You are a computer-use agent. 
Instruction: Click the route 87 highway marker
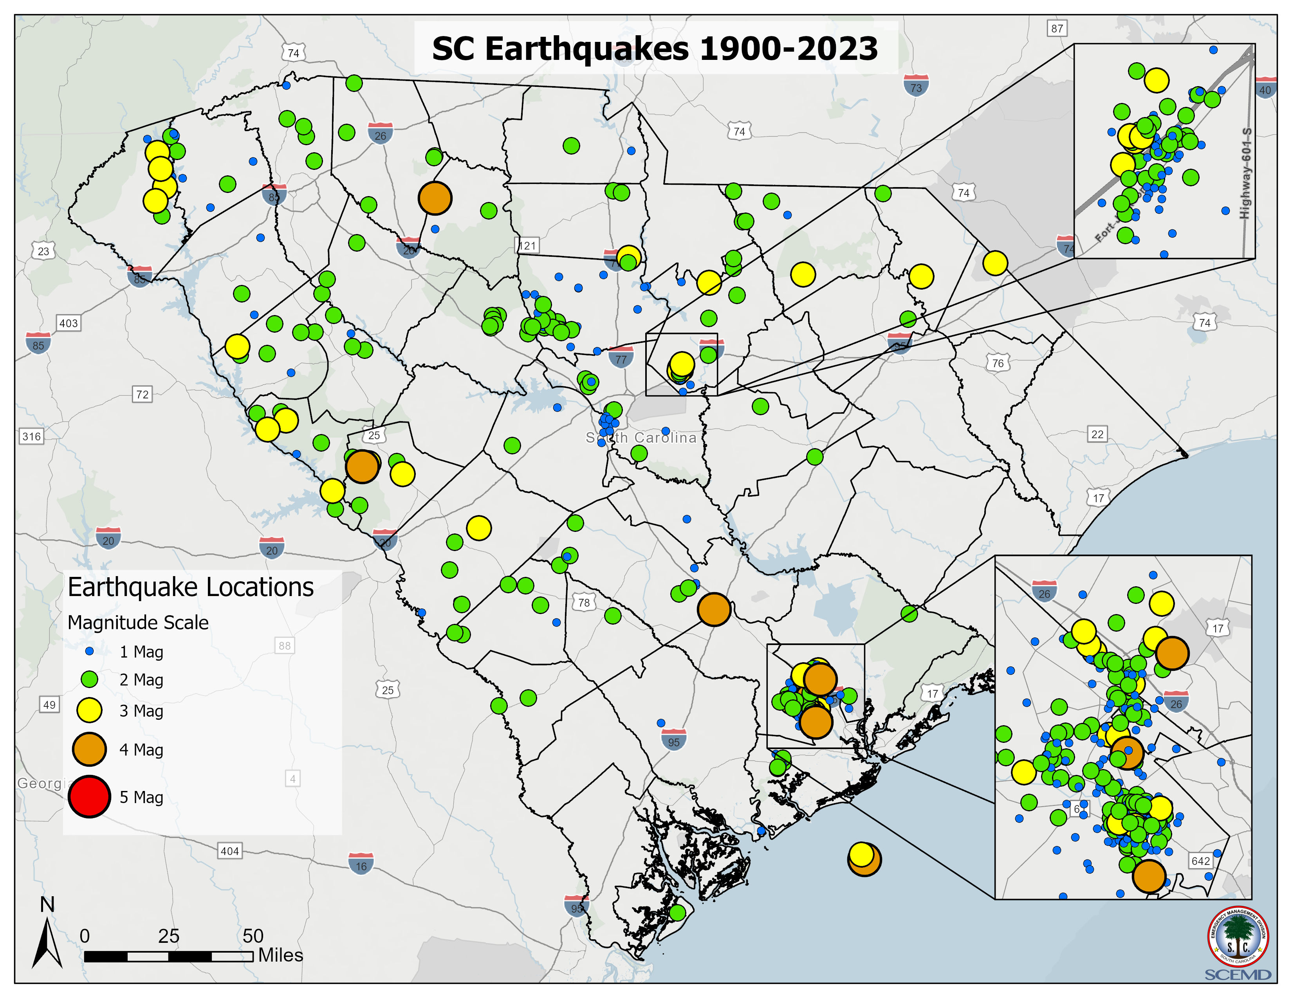[x=1057, y=28]
